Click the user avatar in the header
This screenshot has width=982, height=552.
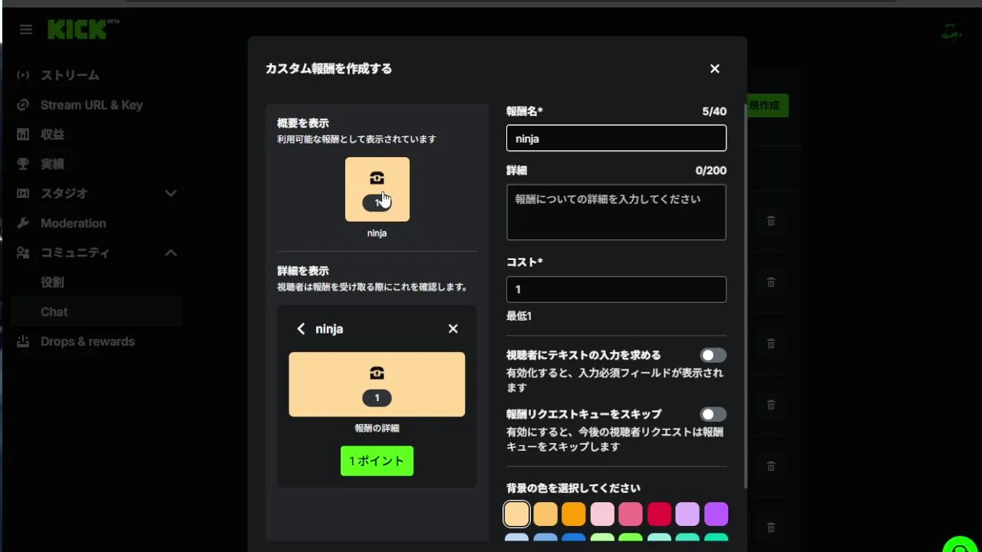pyautogui.click(x=952, y=31)
